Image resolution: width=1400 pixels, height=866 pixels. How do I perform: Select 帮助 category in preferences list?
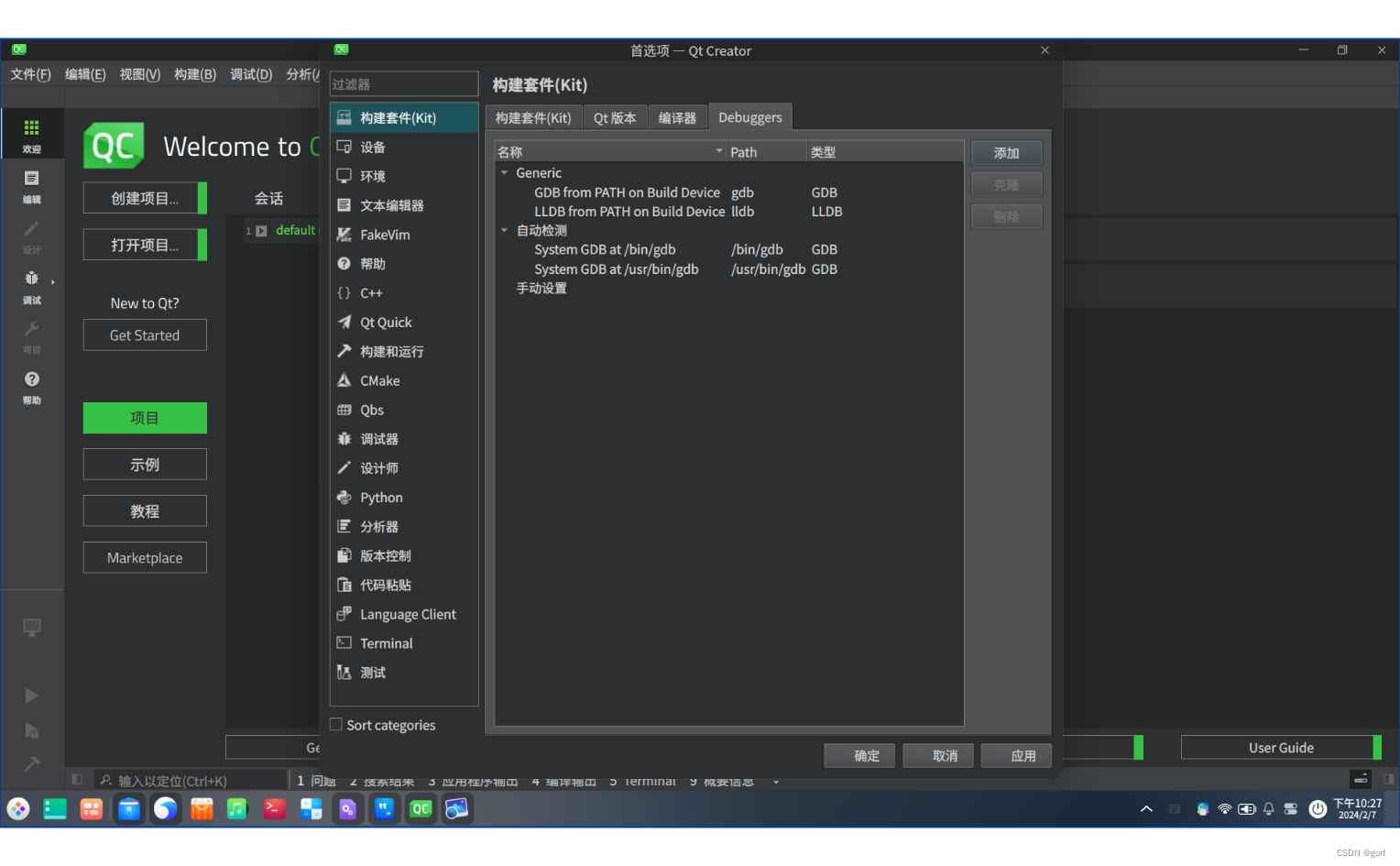tap(404, 264)
